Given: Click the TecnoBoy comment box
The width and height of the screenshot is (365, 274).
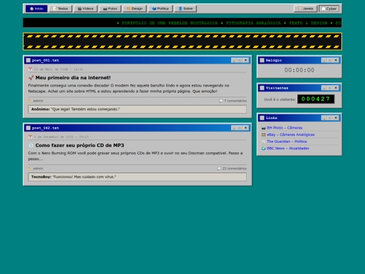Looking at the screenshot, I should click(x=137, y=177).
